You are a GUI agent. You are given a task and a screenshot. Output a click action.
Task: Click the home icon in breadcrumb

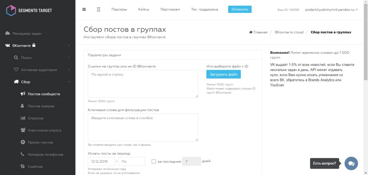pos(250,32)
